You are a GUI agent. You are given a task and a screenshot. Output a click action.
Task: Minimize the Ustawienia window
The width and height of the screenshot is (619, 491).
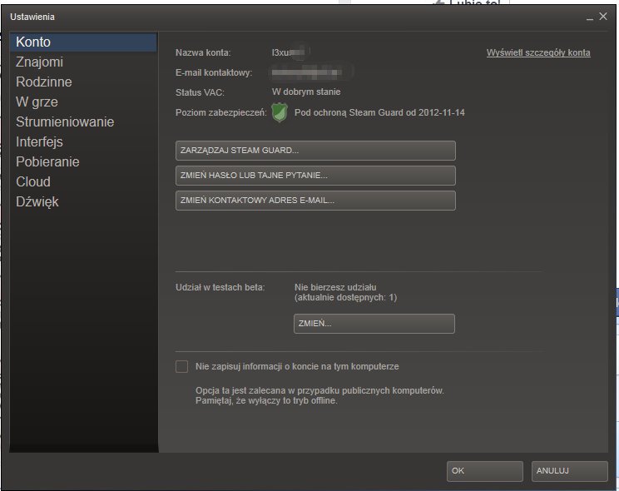[x=590, y=17]
